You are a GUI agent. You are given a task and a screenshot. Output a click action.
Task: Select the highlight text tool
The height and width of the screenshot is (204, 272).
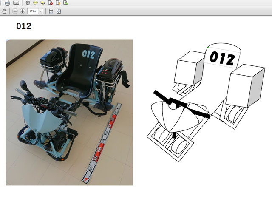pyautogui.click(x=43, y=3)
